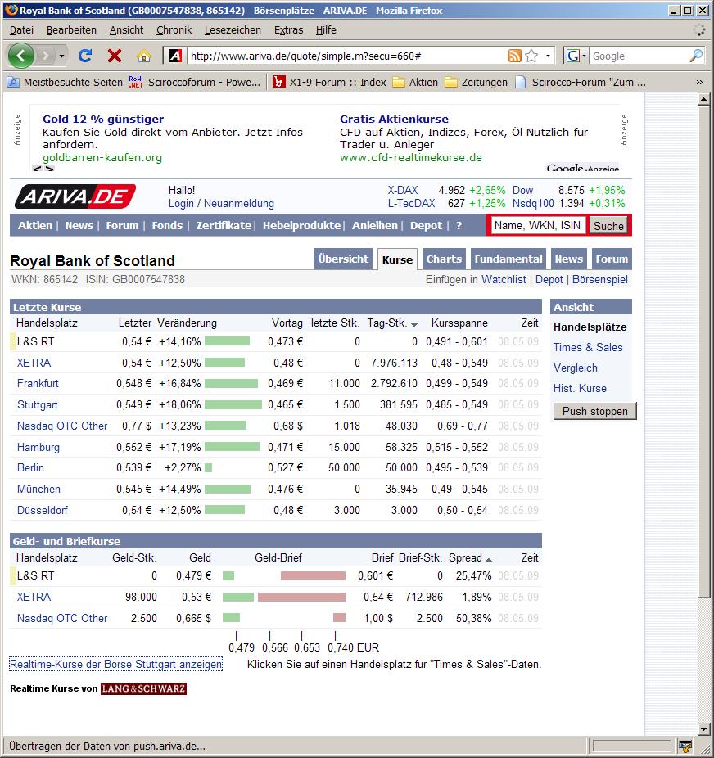Open the XETRA row in Letzte Kurse
Image resolution: width=714 pixels, height=758 pixels.
(x=34, y=363)
